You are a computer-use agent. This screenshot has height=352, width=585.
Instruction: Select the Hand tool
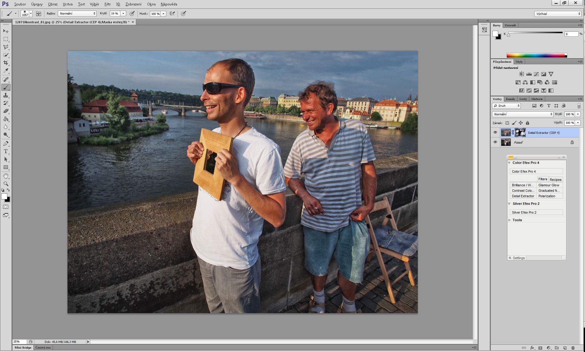tap(6, 176)
